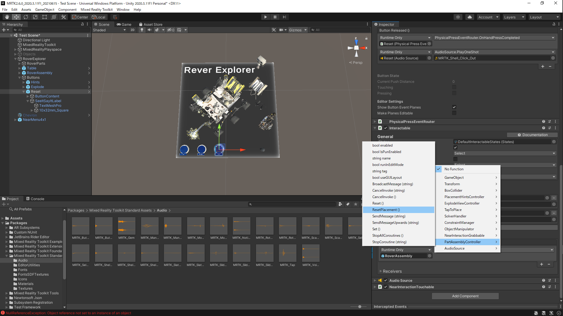This screenshot has width=563, height=316.
Task: Expand the NearMenu4x1 hierarchy item
Action: 16,120
